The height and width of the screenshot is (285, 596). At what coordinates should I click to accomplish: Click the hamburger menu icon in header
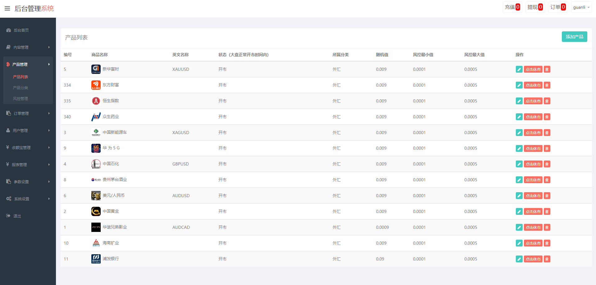(7, 8)
